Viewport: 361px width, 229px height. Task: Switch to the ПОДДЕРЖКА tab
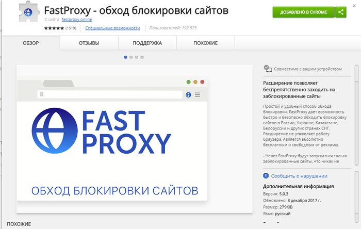click(x=147, y=43)
